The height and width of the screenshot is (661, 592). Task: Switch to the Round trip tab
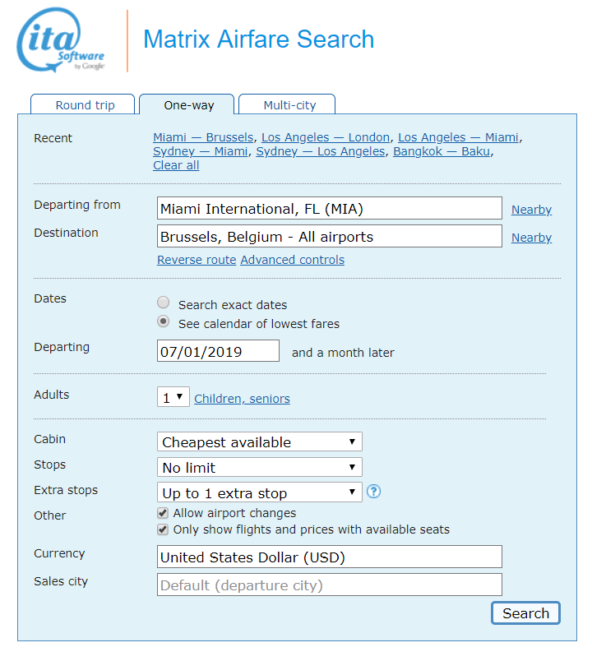[x=83, y=104]
